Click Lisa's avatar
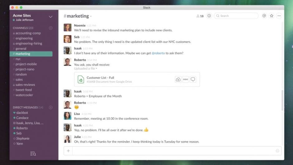293x165 pixels. (67, 116)
